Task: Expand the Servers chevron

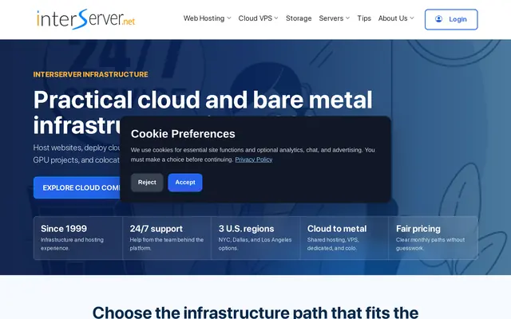Action: 348,18
